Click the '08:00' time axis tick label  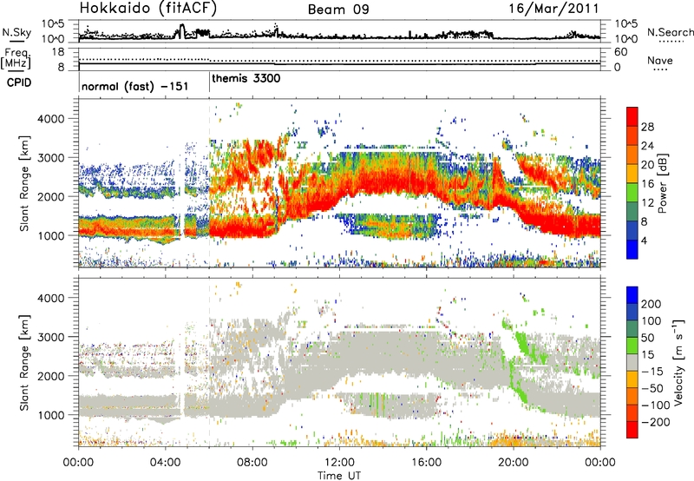[x=252, y=463]
